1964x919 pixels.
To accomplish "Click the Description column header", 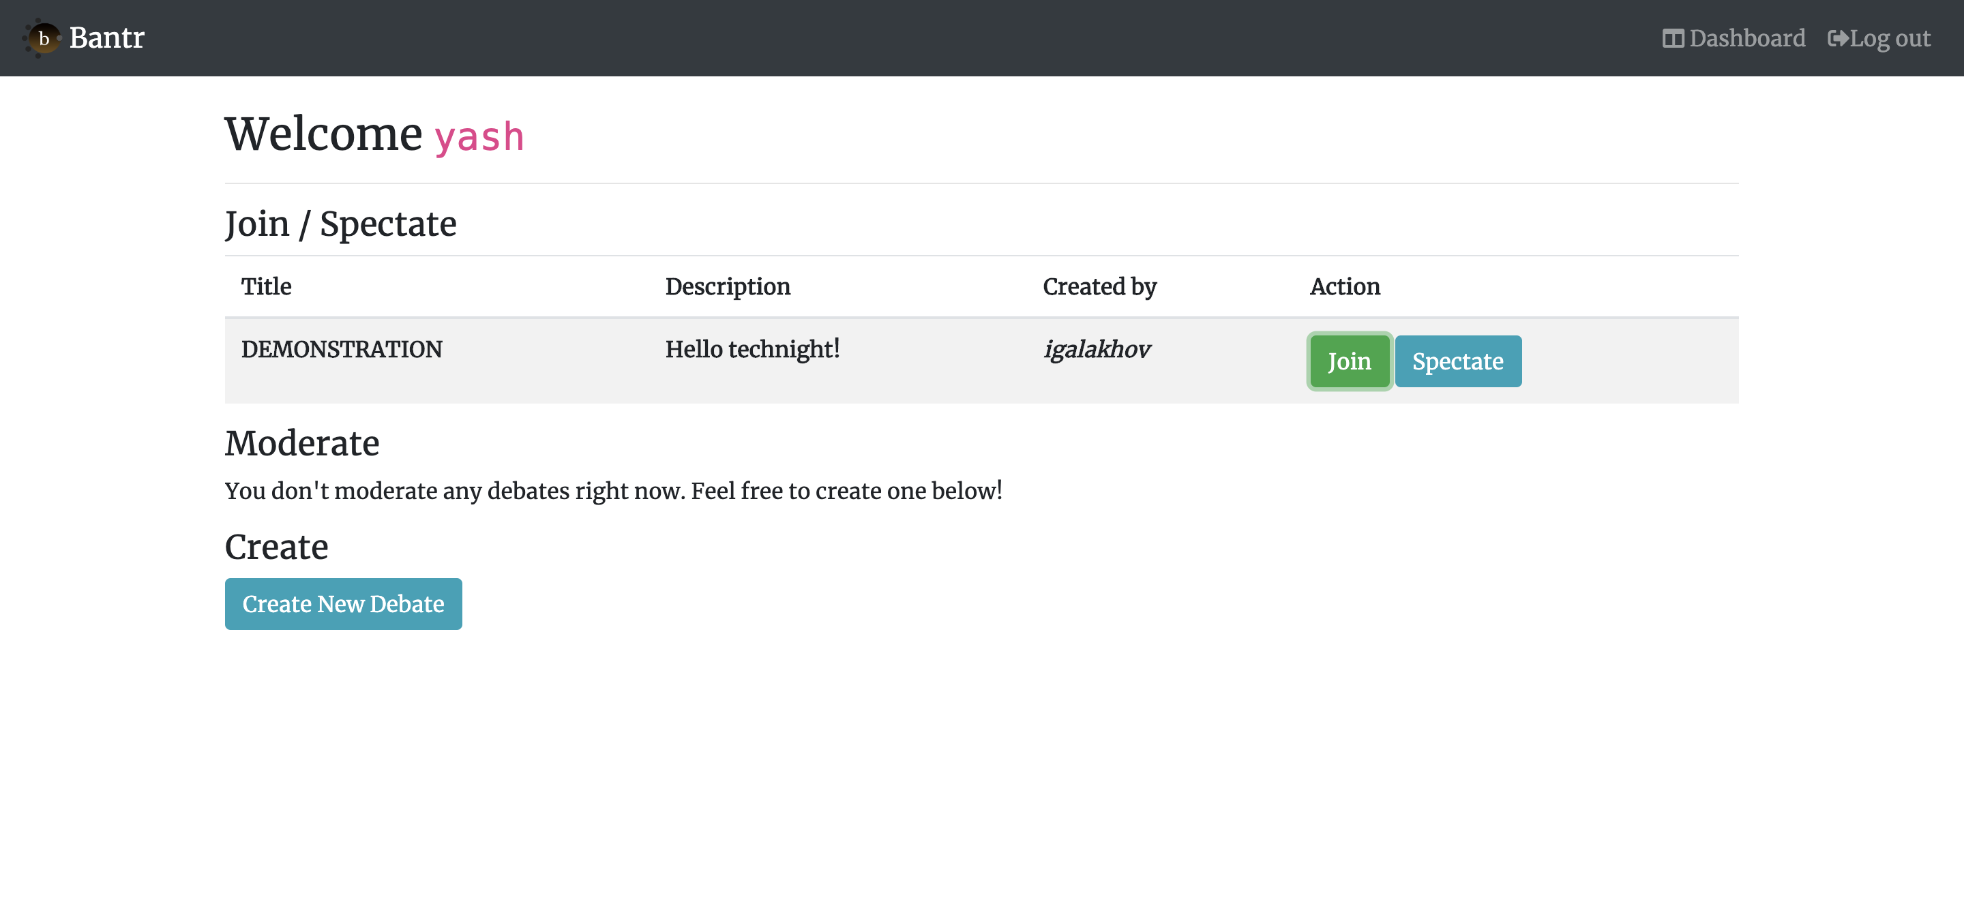I will (x=728, y=286).
